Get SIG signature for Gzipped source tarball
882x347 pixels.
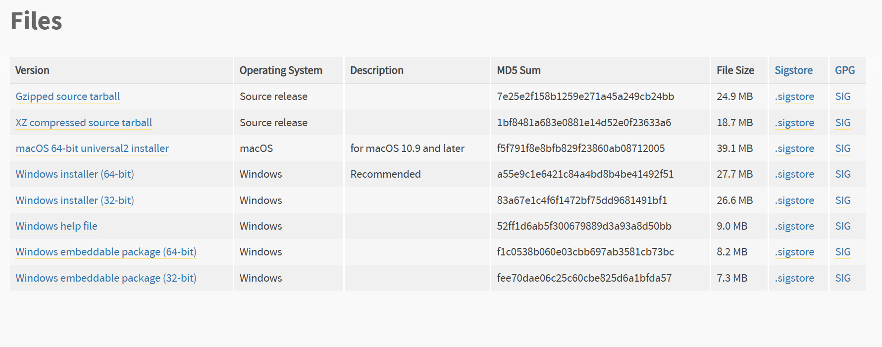coord(842,97)
